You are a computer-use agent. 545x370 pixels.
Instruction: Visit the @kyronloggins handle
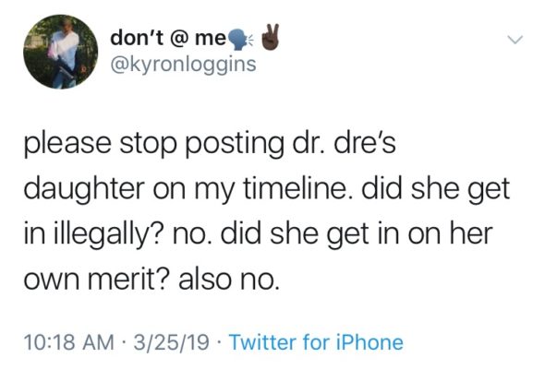click(183, 66)
